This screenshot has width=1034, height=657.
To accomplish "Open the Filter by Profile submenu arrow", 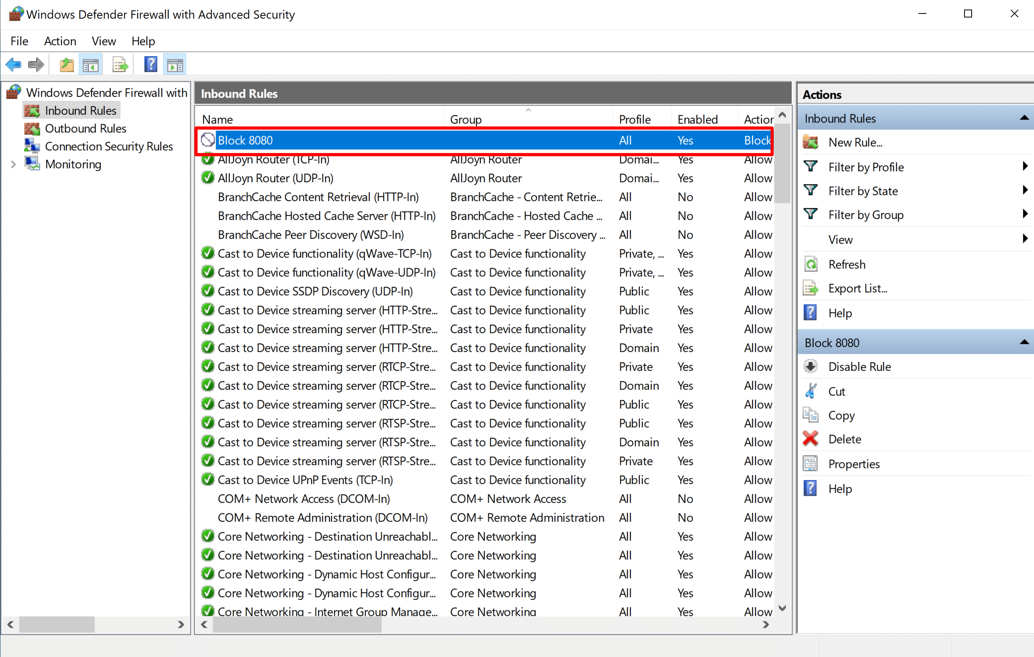I will coord(1025,166).
